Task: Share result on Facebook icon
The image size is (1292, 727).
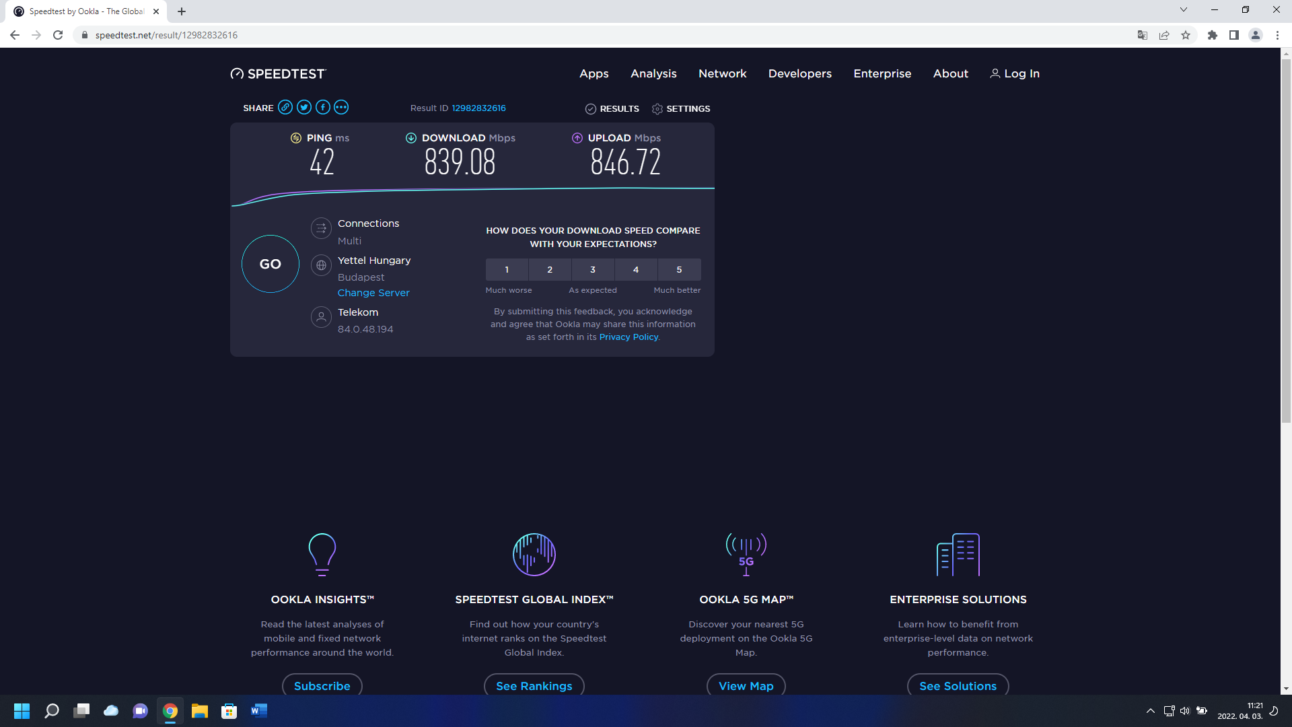Action: (323, 107)
